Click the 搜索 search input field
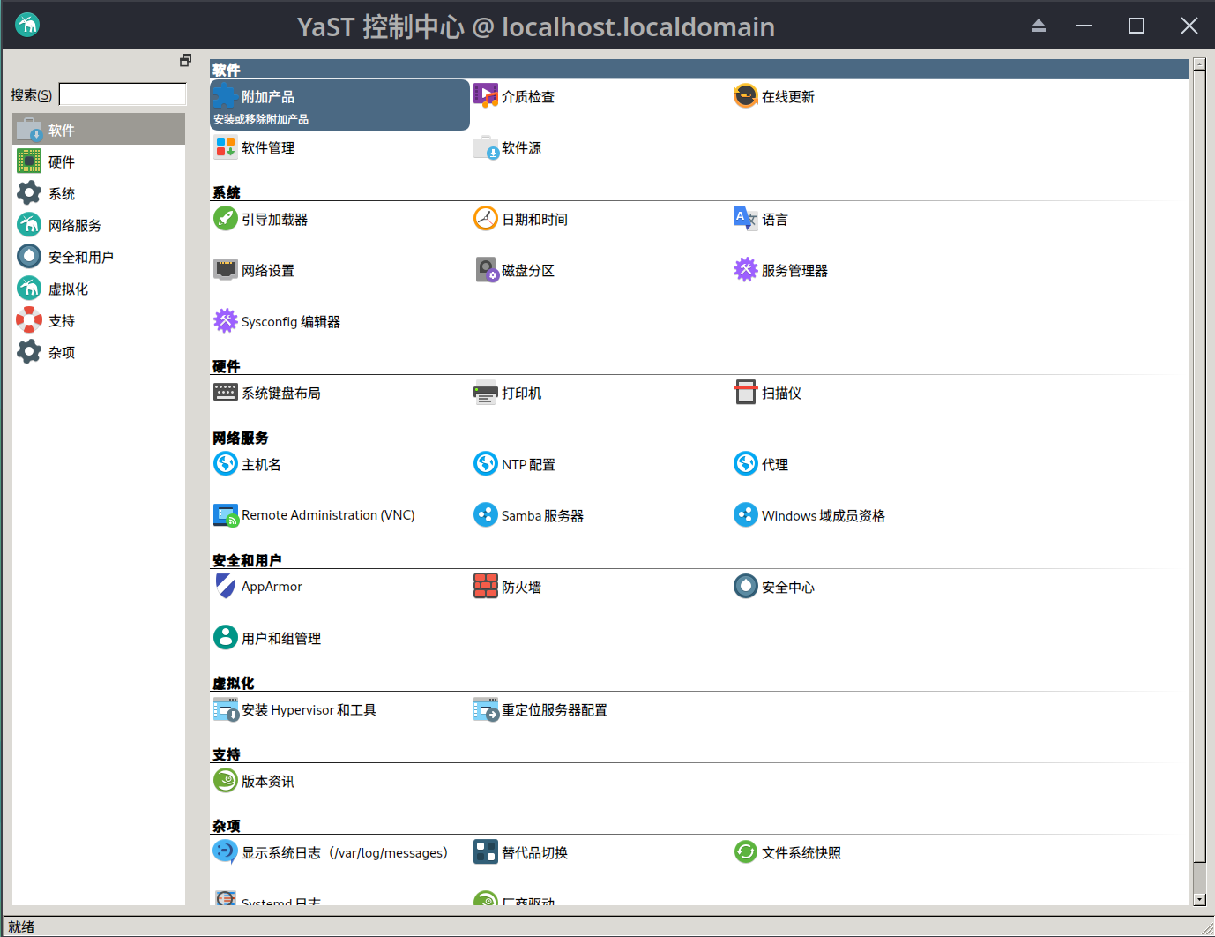This screenshot has height=937, width=1215. pyautogui.click(x=123, y=94)
